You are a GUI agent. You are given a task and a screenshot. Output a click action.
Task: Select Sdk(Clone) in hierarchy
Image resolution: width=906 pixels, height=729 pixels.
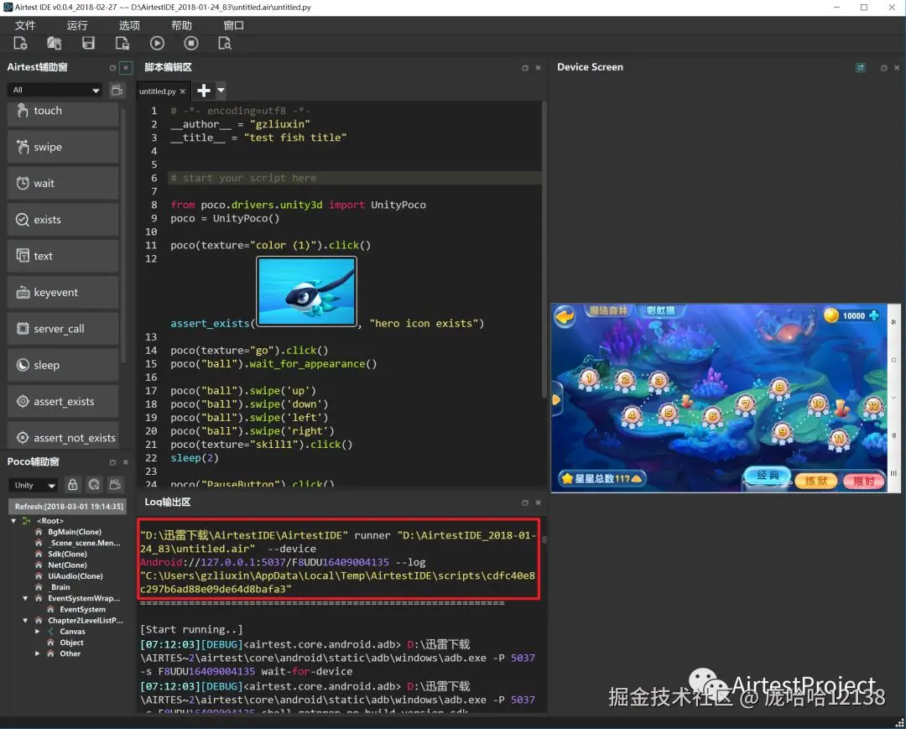coord(67,554)
